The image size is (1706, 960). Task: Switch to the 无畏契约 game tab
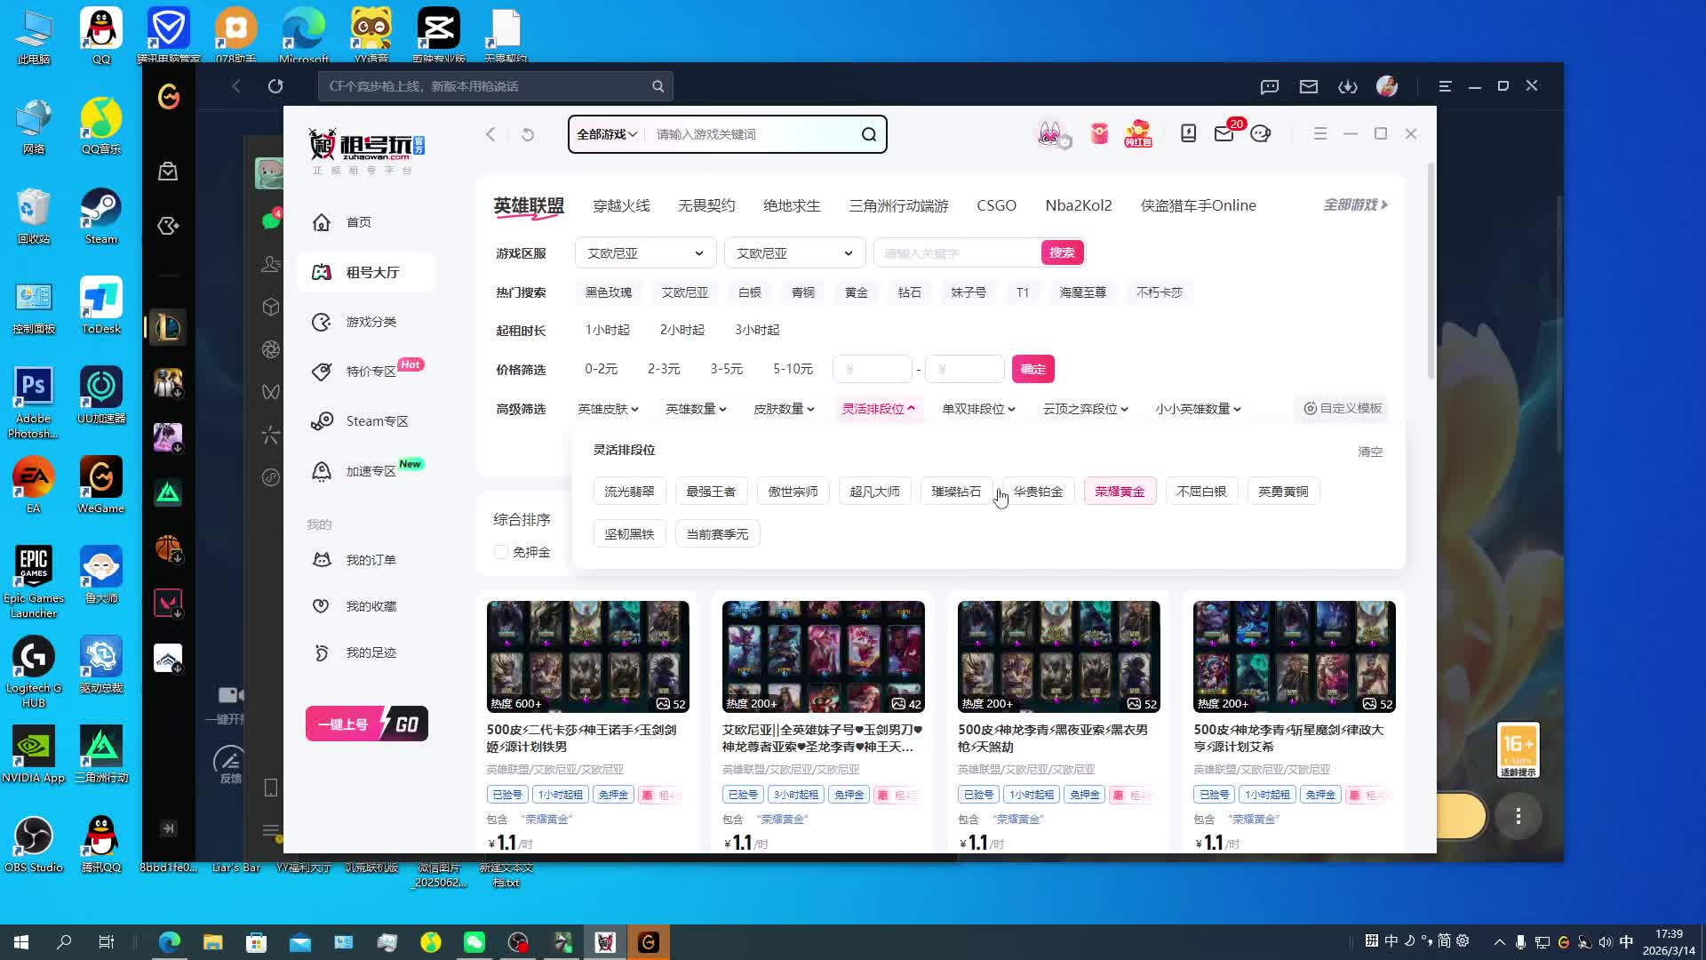(x=706, y=205)
